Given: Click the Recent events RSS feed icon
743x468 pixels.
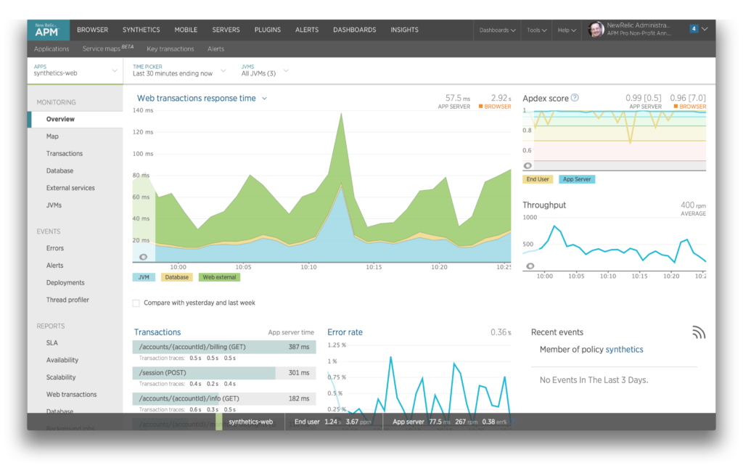Looking at the screenshot, I should tap(699, 332).
